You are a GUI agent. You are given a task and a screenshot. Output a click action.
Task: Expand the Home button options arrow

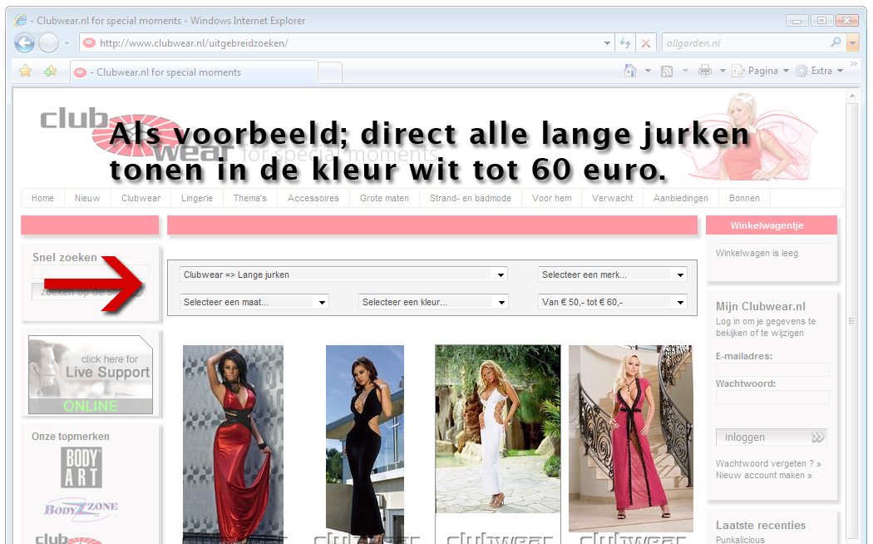point(648,71)
